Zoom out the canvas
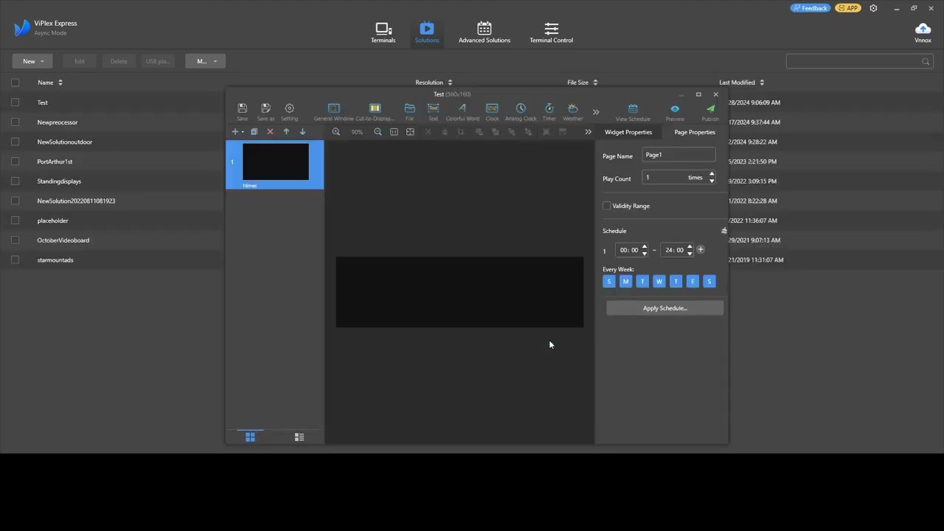This screenshot has height=531, width=944. click(378, 132)
